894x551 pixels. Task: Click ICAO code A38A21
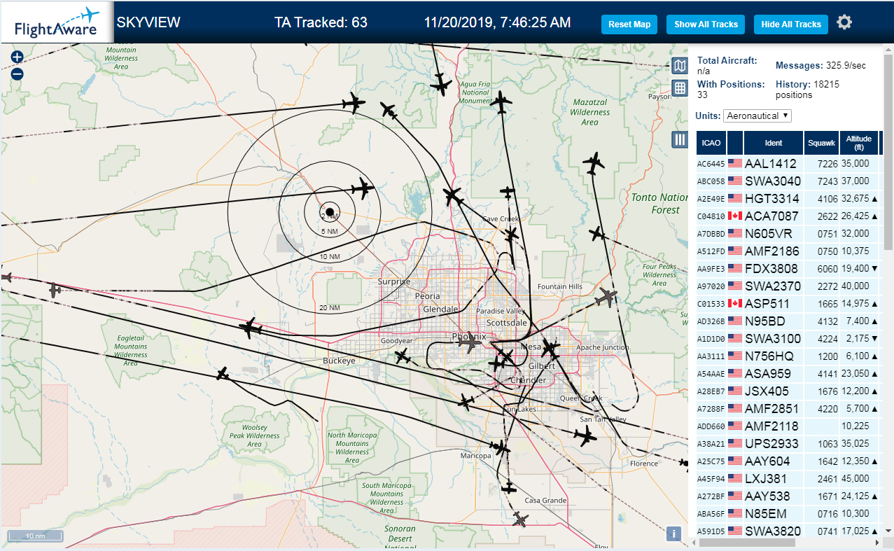(711, 444)
